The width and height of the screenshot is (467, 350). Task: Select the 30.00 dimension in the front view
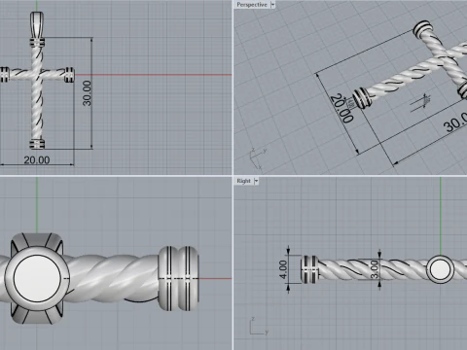87,93
